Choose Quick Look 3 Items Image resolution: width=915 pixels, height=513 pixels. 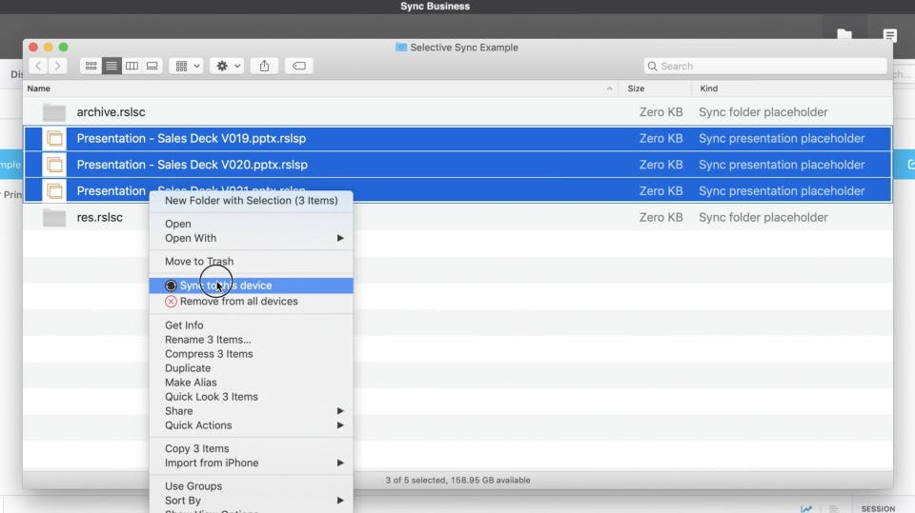click(251, 396)
